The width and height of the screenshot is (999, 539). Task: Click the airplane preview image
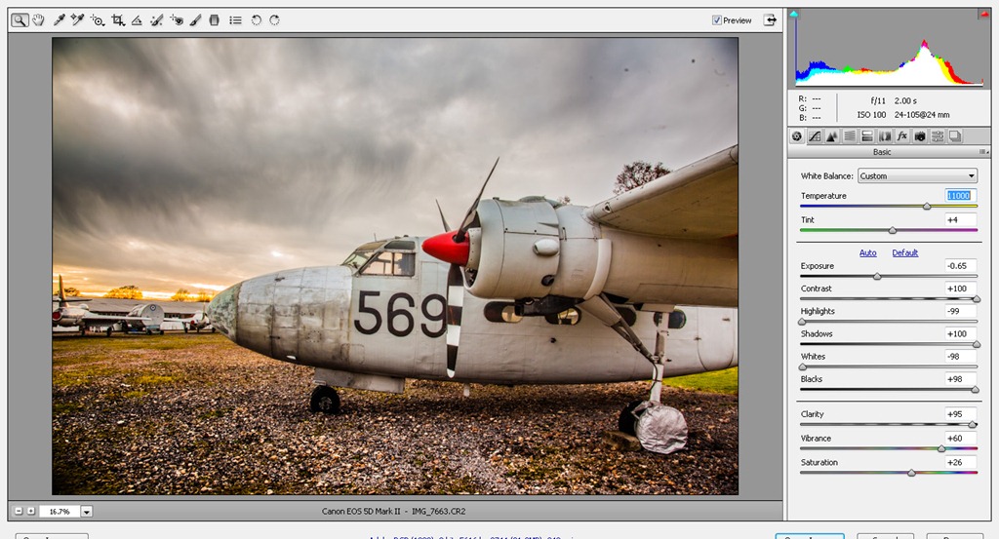coord(395,265)
